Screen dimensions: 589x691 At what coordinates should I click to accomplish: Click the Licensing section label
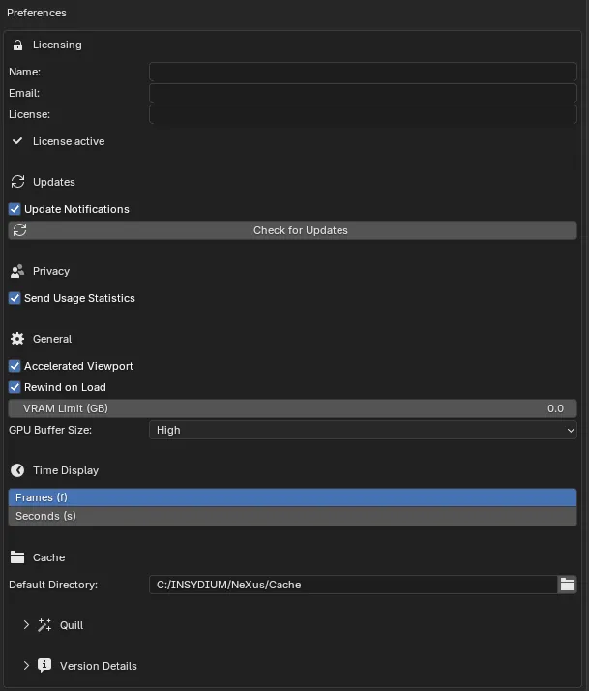(57, 45)
